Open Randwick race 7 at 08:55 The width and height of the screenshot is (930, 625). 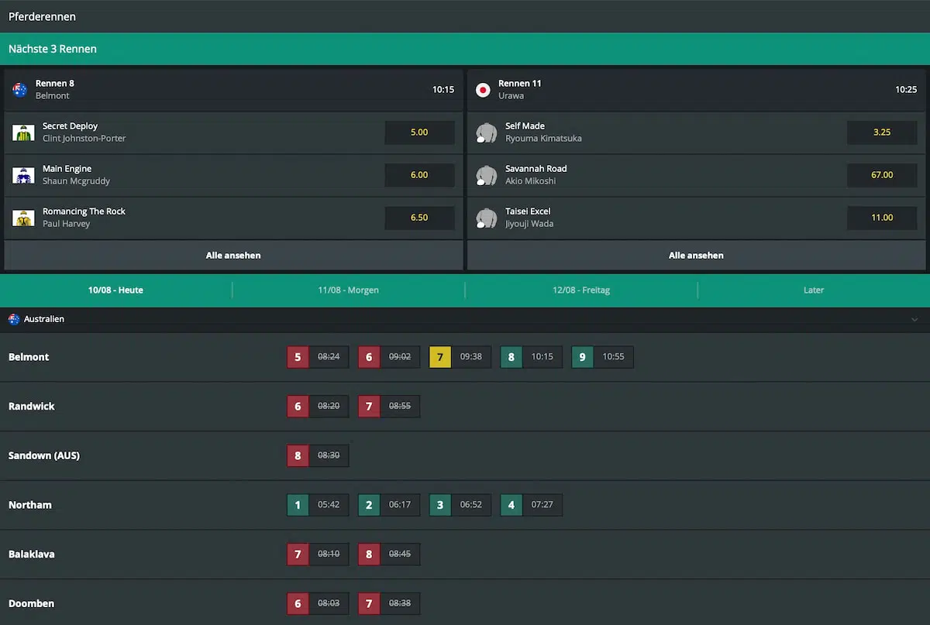389,406
